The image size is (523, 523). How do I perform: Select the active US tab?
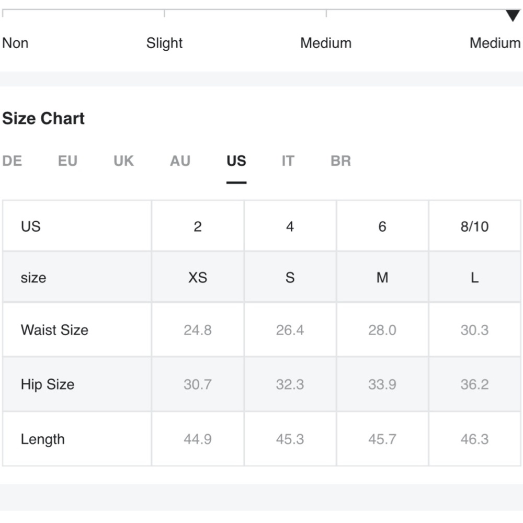[x=236, y=161]
